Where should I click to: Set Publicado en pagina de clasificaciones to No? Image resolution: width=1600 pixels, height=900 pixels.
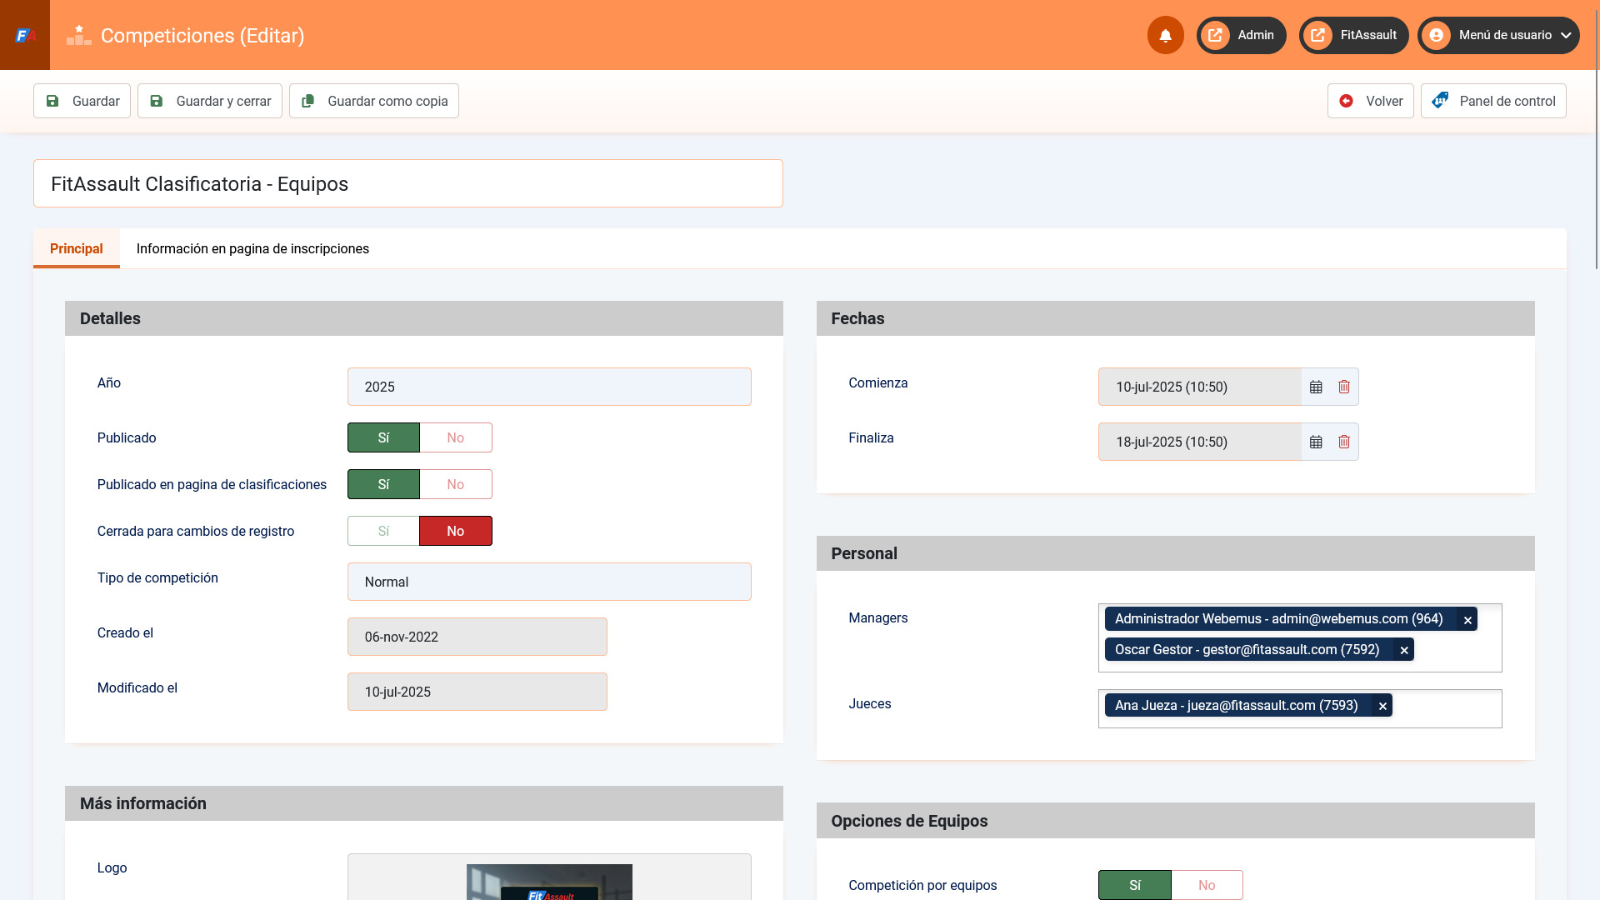pyautogui.click(x=456, y=484)
